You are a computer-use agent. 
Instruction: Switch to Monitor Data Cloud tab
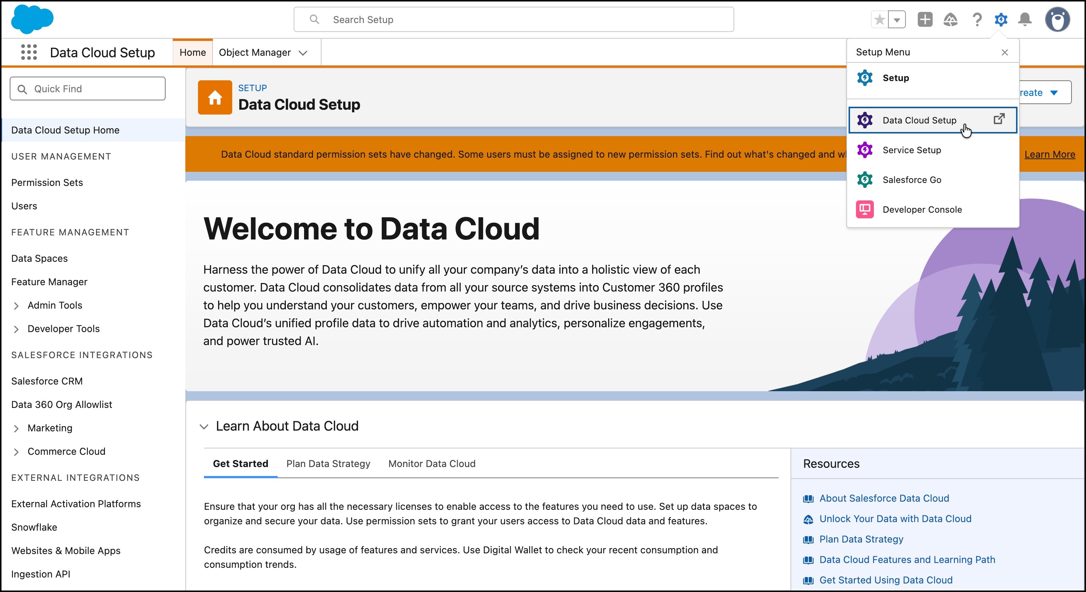432,463
